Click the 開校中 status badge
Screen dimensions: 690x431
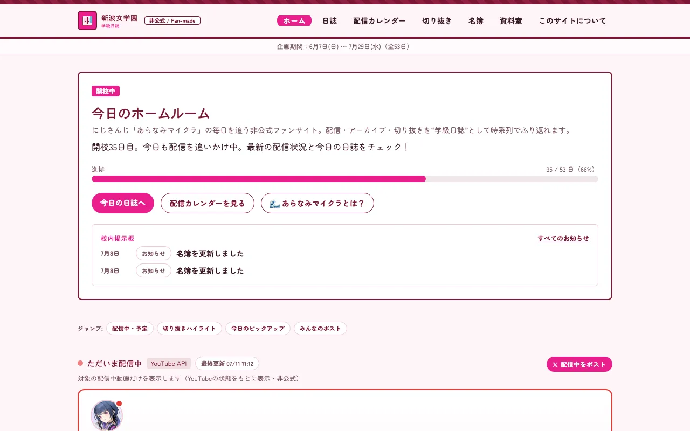[x=106, y=91]
